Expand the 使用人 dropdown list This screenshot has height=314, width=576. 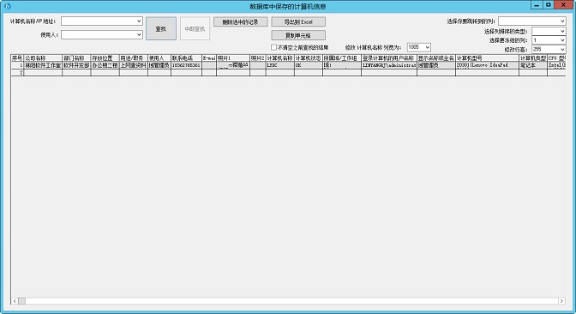pyautogui.click(x=102, y=34)
